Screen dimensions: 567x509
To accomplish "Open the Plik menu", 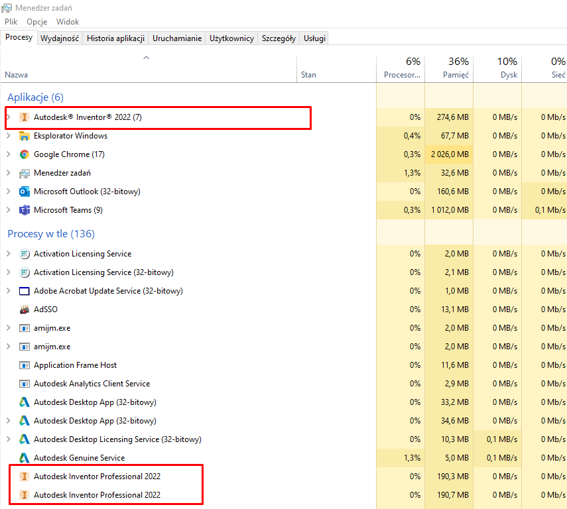I will 11,21.
